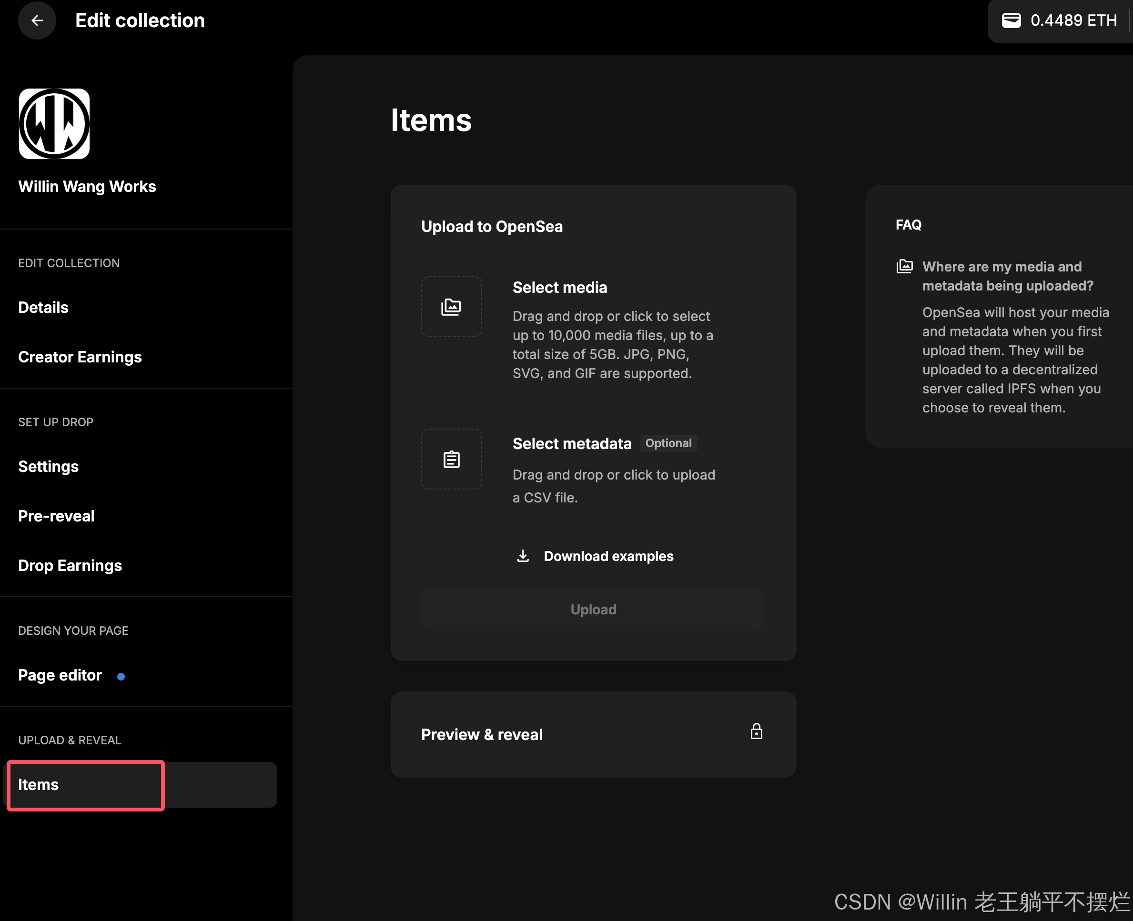The image size is (1133, 921).
Task: Click the media icon in the FAQ panel
Action: click(x=904, y=266)
